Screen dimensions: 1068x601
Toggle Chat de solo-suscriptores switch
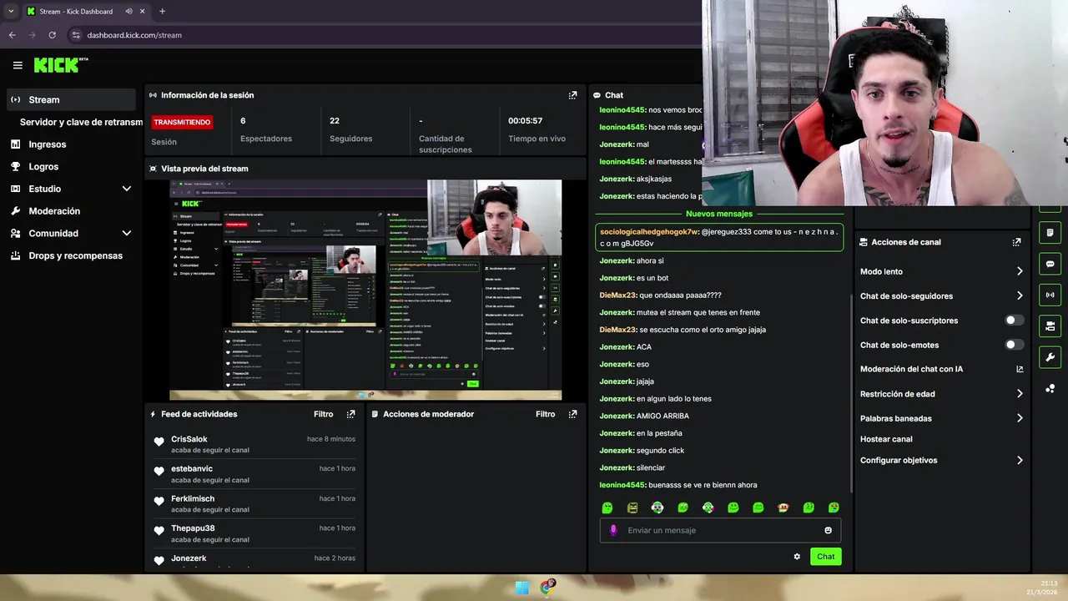pyautogui.click(x=1015, y=321)
